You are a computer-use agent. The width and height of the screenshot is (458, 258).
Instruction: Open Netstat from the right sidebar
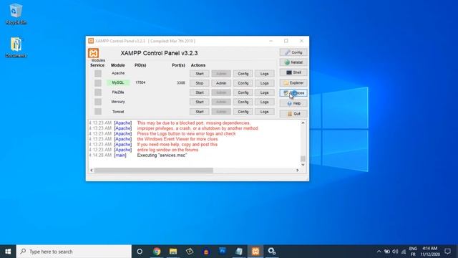point(293,62)
